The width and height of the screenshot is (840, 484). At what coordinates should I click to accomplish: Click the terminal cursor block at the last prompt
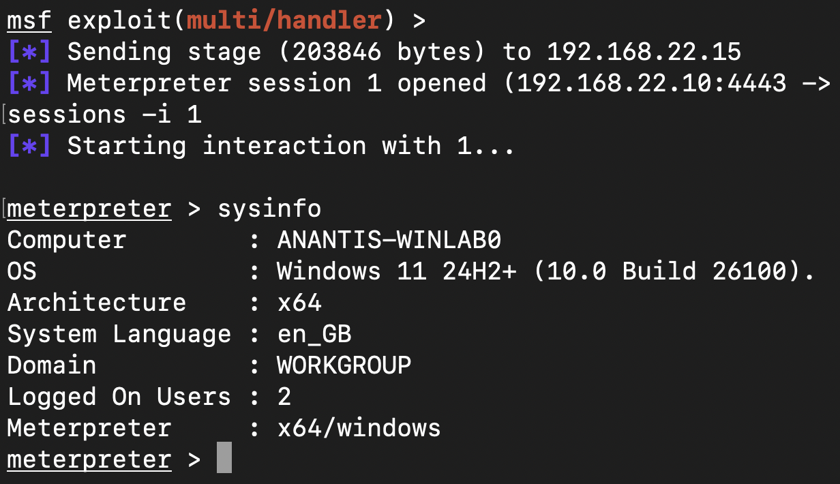[224, 458]
